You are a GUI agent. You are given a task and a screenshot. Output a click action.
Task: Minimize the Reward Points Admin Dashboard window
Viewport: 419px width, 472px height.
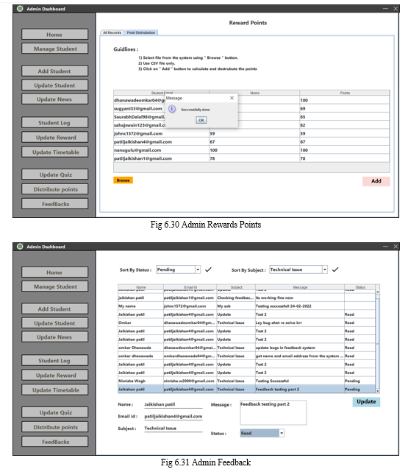(385, 9)
